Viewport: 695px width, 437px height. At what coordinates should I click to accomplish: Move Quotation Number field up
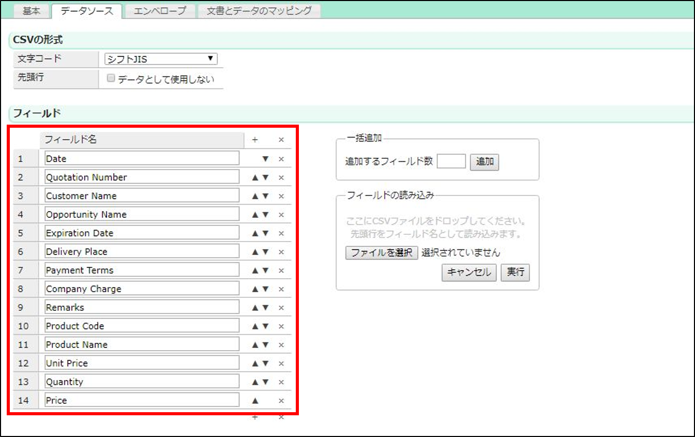point(255,177)
